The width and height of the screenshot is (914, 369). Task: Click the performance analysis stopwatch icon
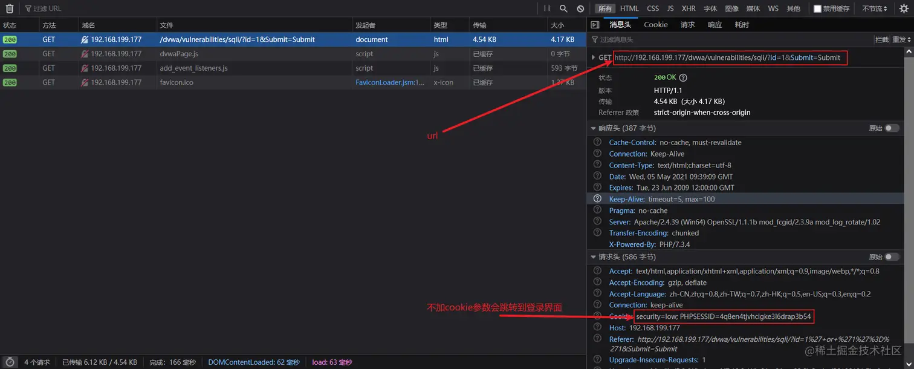click(10, 362)
